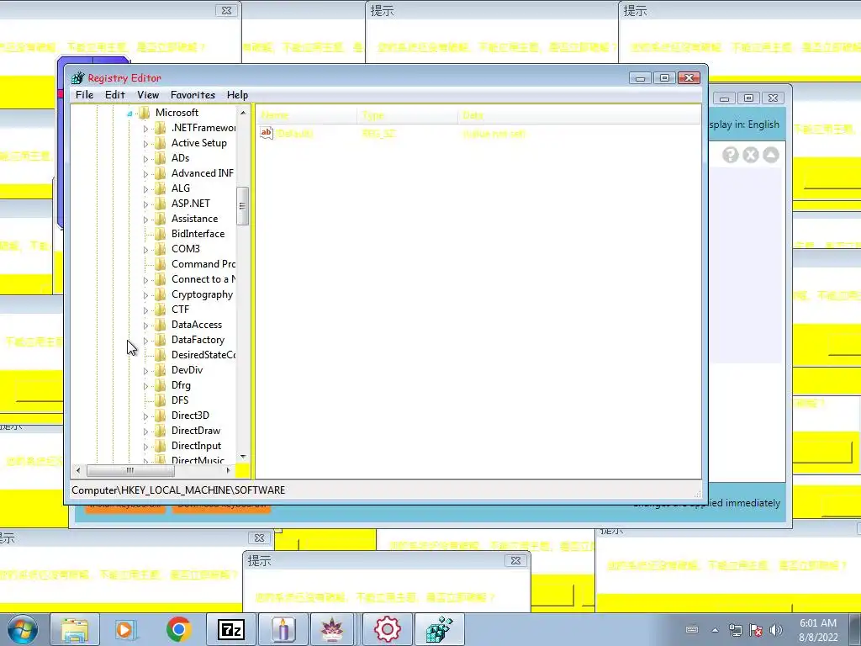Click the Microsoft key folder icon

tap(145, 113)
